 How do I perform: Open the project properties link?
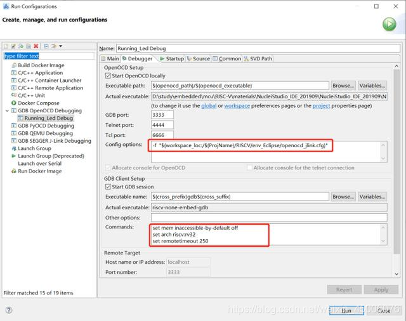(x=321, y=106)
